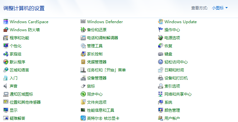Open 设备管理器
The width and height of the screenshot is (238, 122).
pos(97,78)
